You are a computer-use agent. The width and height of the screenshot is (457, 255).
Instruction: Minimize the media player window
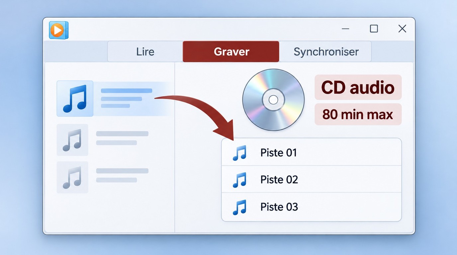pyautogui.click(x=345, y=29)
